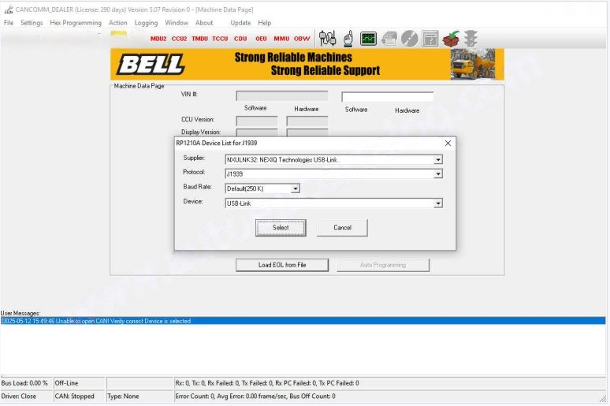Click the Default(250 K) baud rate value

coord(245,188)
